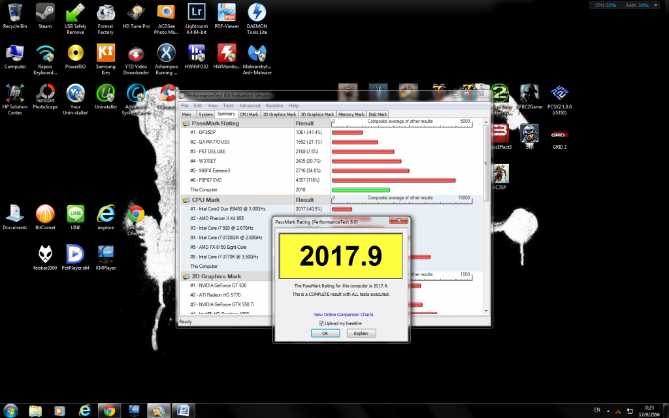Open the Advanced menu
This screenshot has height=418, width=669.
click(x=250, y=105)
